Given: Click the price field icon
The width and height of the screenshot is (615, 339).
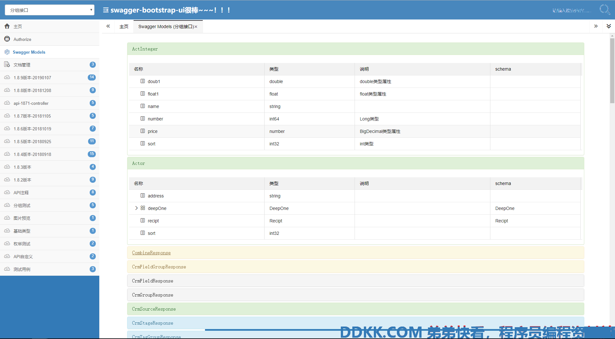Looking at the screenshot, I should 143,131.
